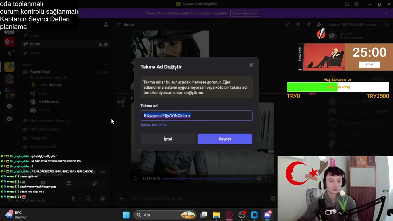Open Task View on the taskbar

[204, 215]
